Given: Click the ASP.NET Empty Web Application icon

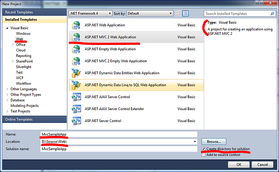Looking at the screenshot, I should click(76, 49).
